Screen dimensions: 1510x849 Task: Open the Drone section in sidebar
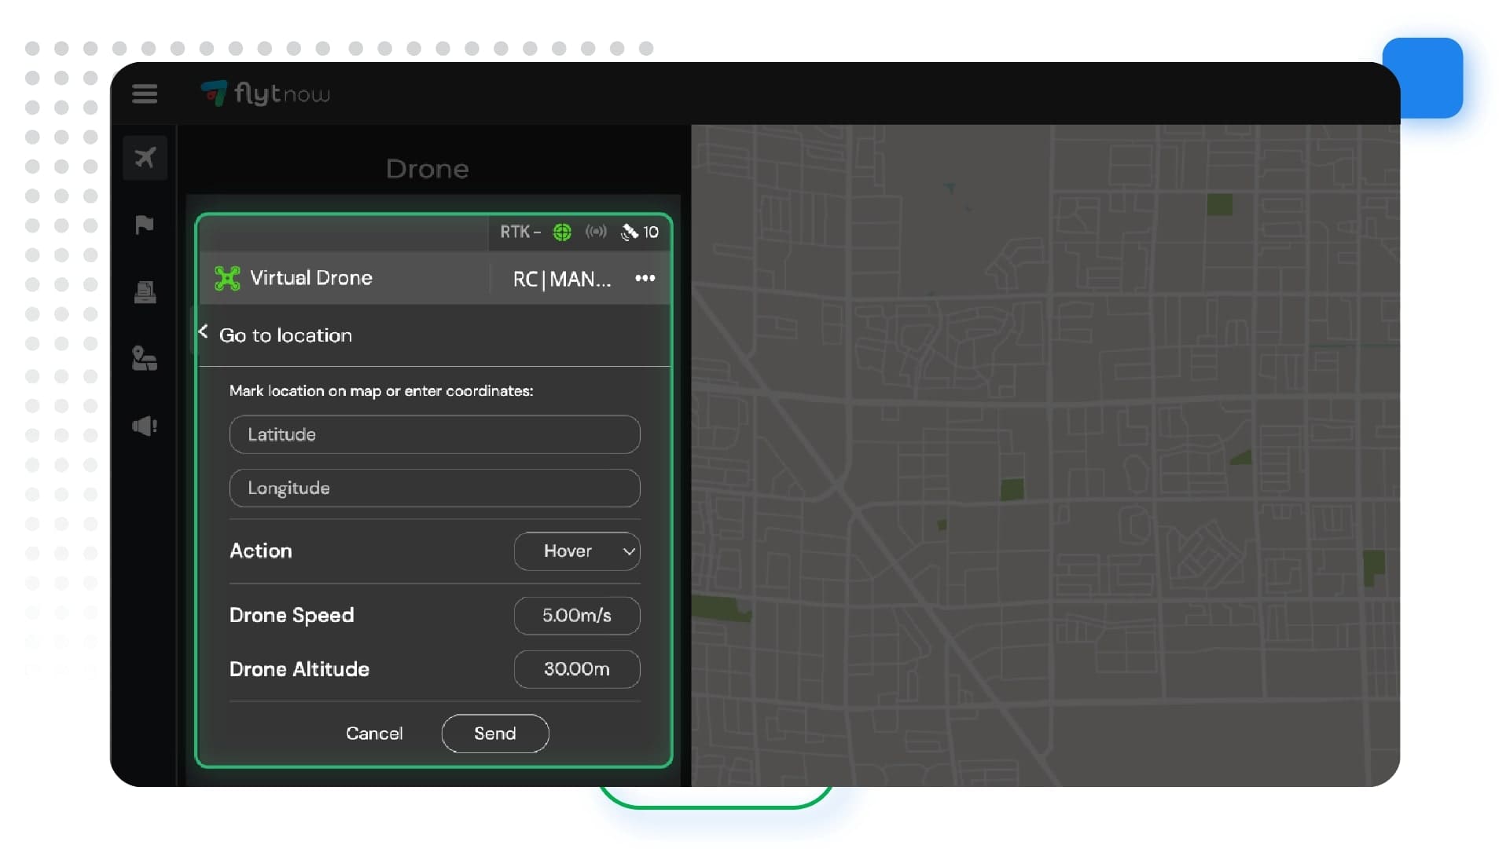pyautogui.click(x=145, y=158)
